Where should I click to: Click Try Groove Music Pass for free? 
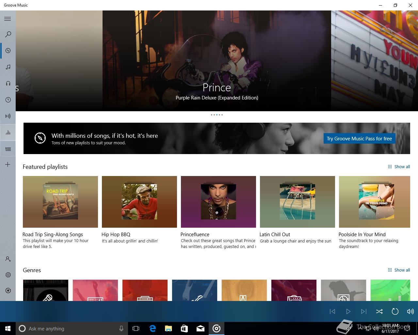(359, 138)
